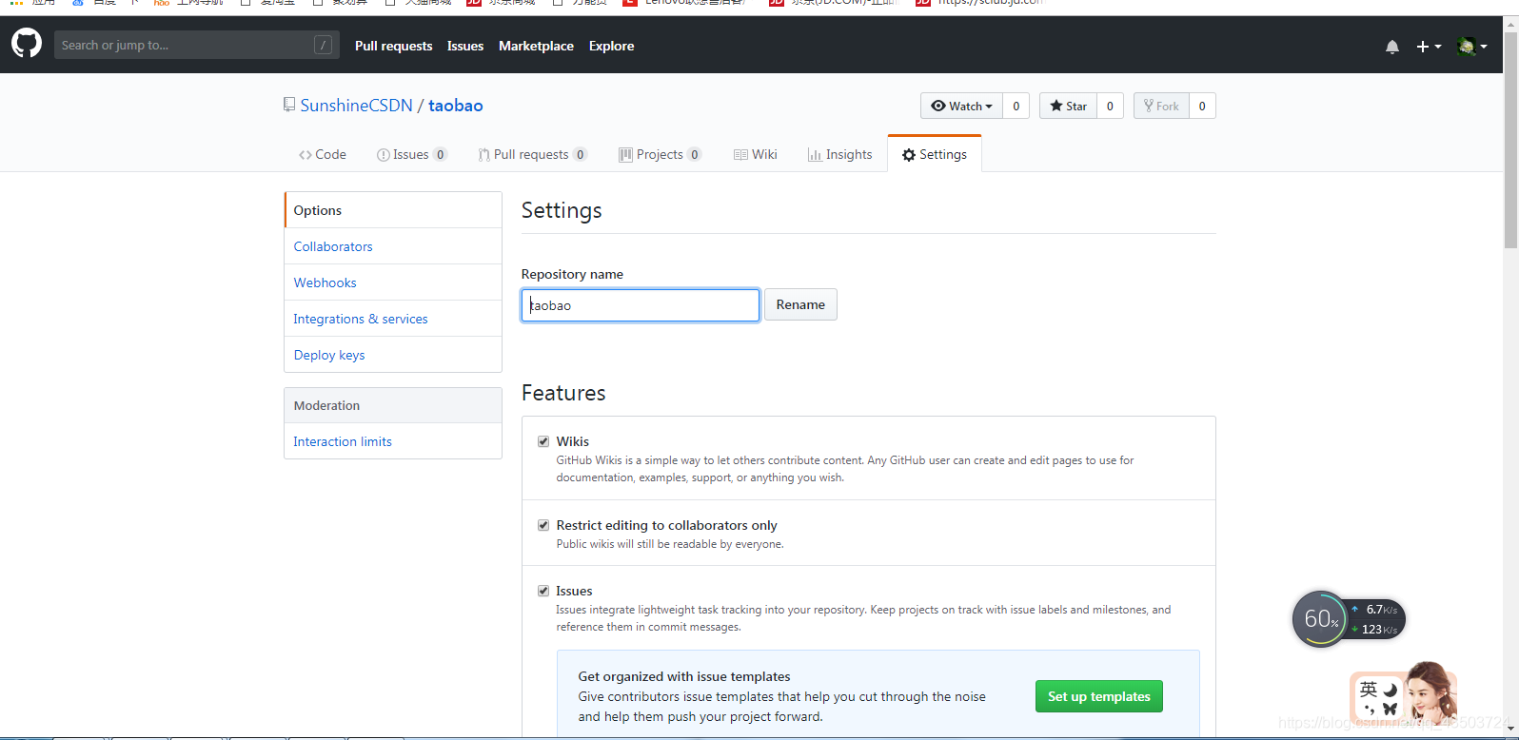Open Collaborators settings

pos(393,246)
